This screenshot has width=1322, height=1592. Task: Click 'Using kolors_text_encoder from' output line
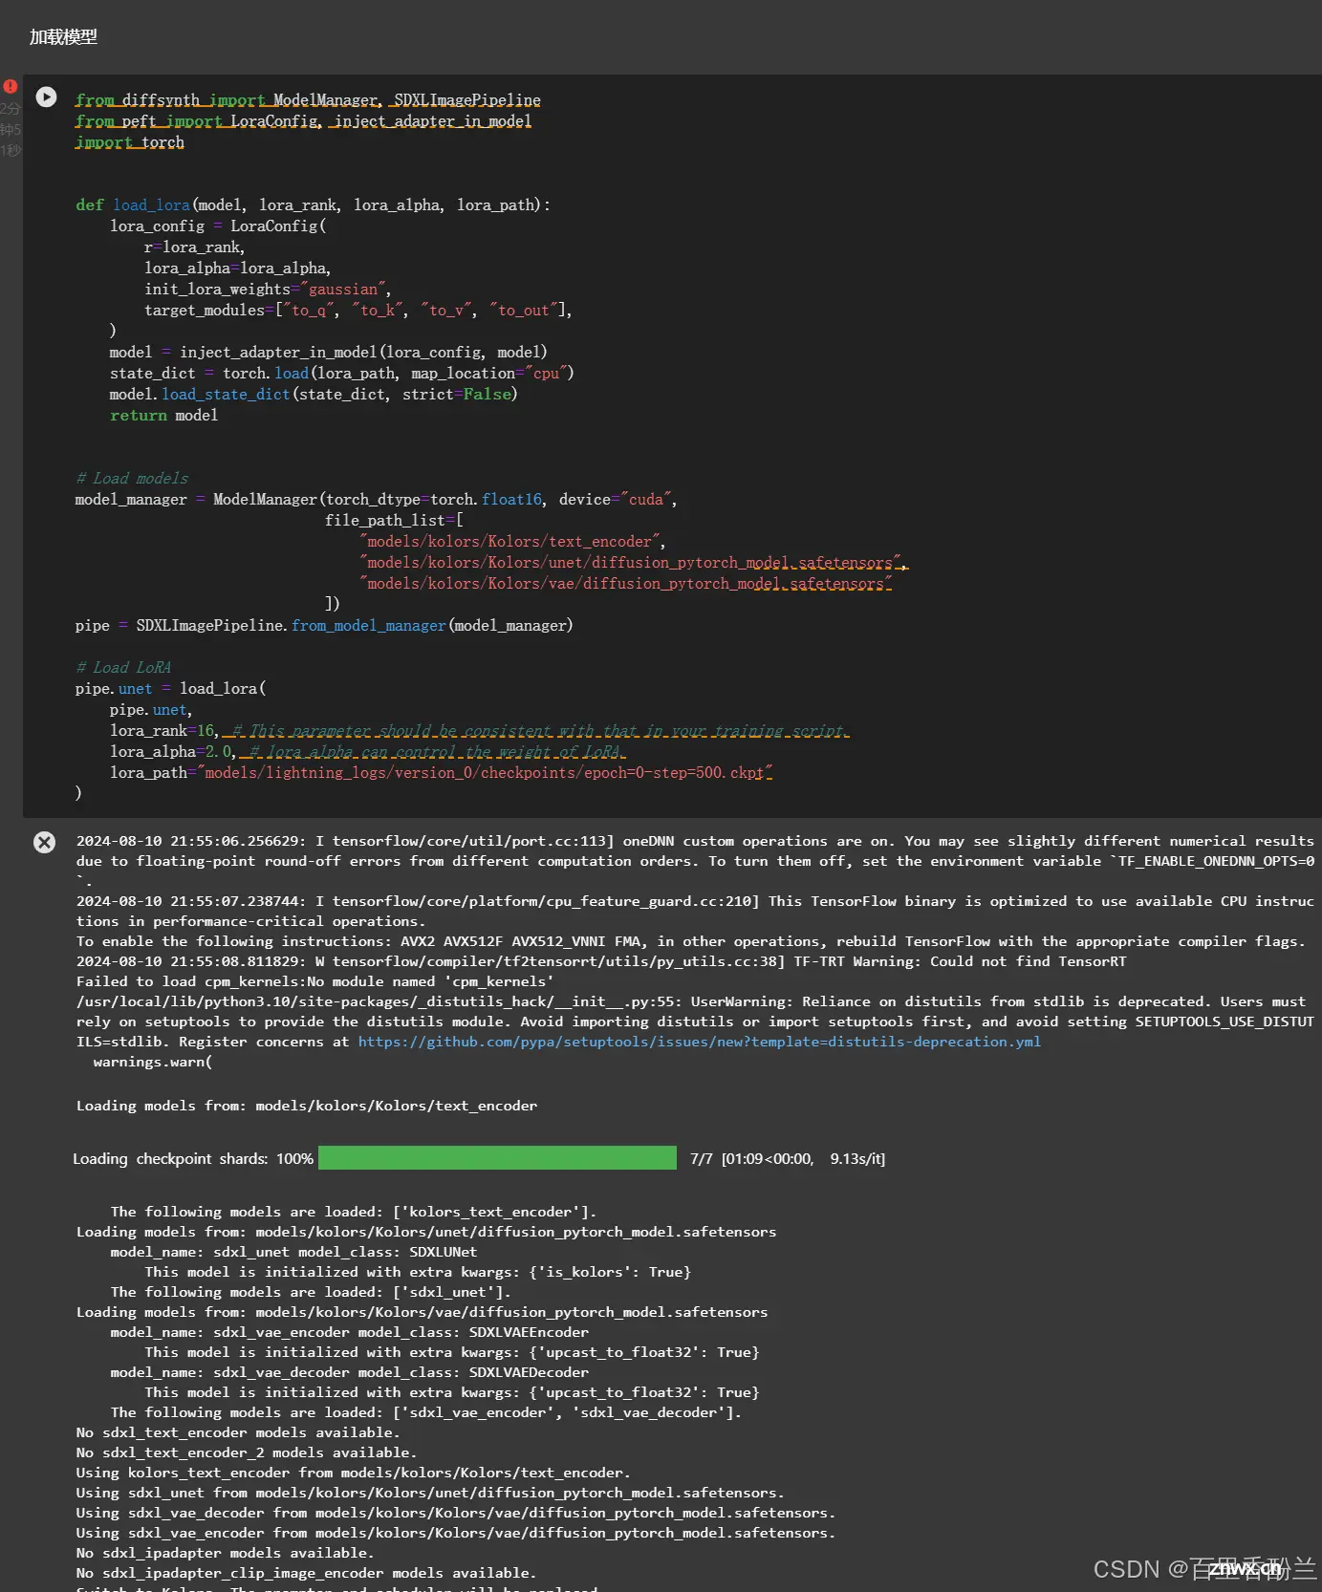(353, 1473)
